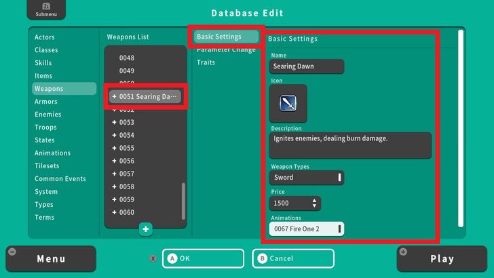Select weapon slot 0049

click(x=127, y=71)
